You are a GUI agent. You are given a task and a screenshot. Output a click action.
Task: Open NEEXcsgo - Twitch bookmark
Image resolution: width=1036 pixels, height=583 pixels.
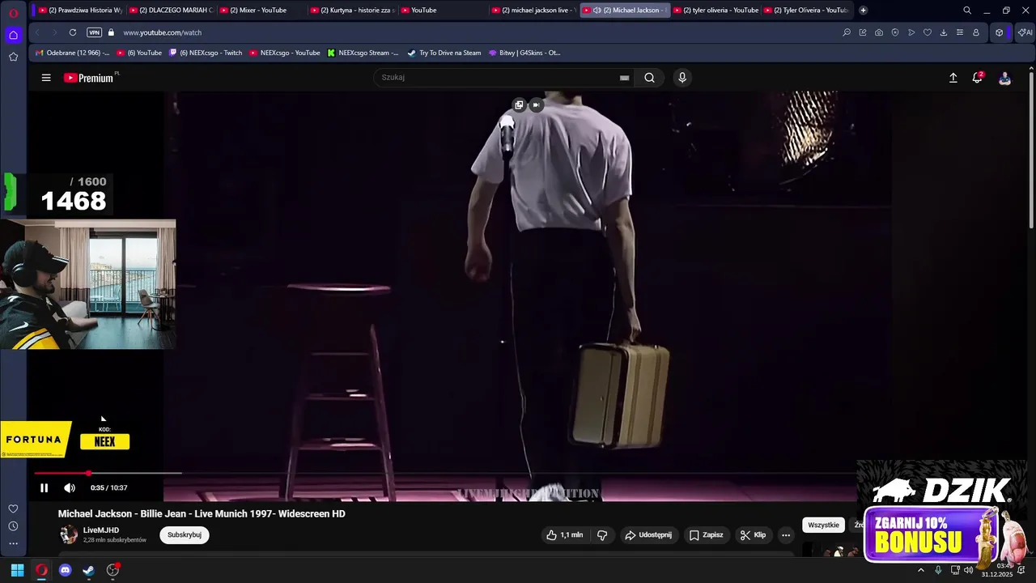click(206, 53)
